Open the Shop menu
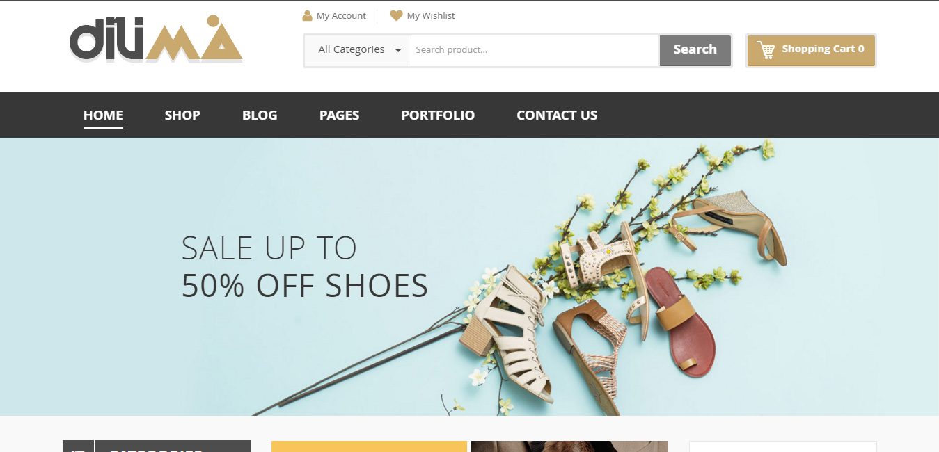939x452 pixels. point(182,115)
